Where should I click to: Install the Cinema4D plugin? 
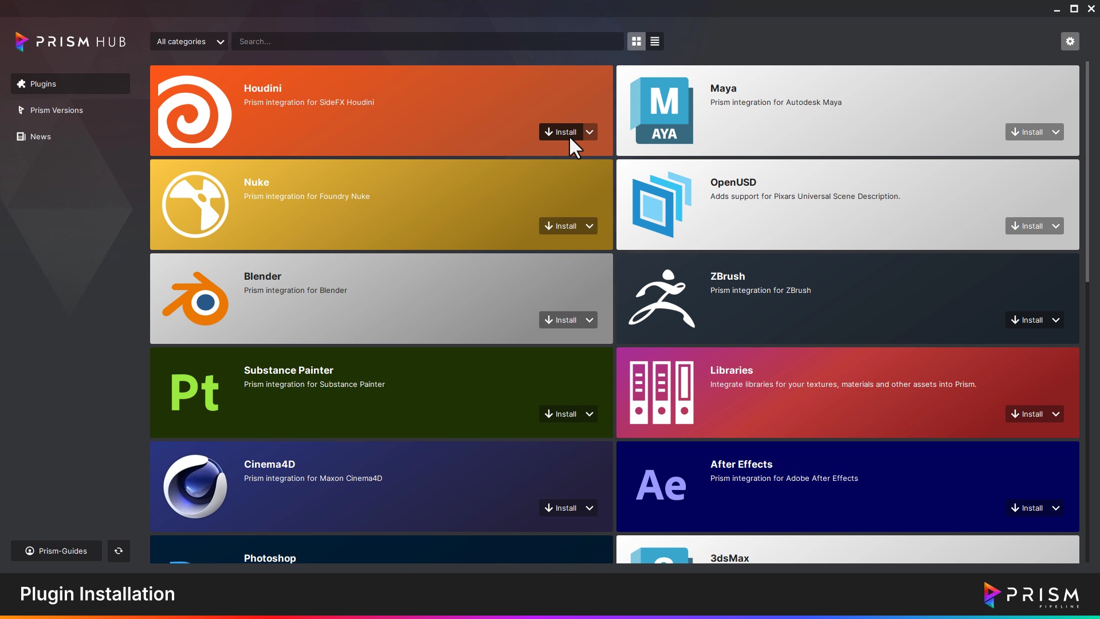[561, 508]
